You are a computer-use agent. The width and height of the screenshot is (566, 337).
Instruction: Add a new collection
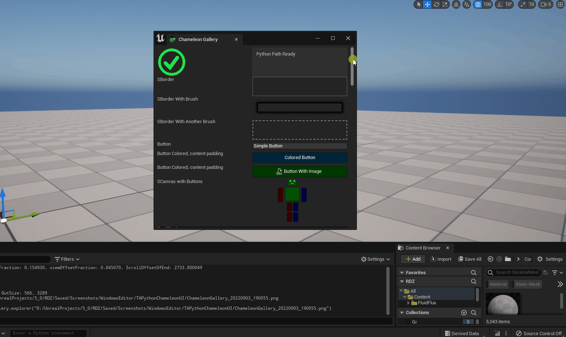(464, 313)
